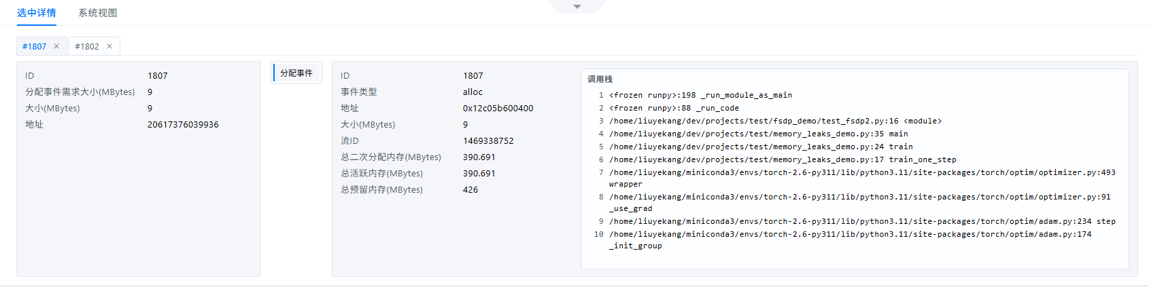This screenshot has width=1149, height=287.
Task: Click the 事件类型 value alloc
Action: [473, 92]
